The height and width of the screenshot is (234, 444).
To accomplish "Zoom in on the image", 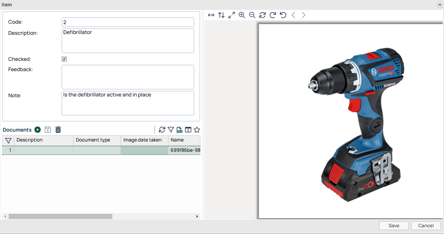I will tap(242, 15).
